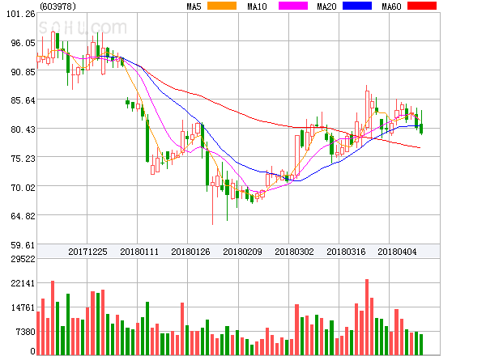Click the 20180404 date label

397,252
